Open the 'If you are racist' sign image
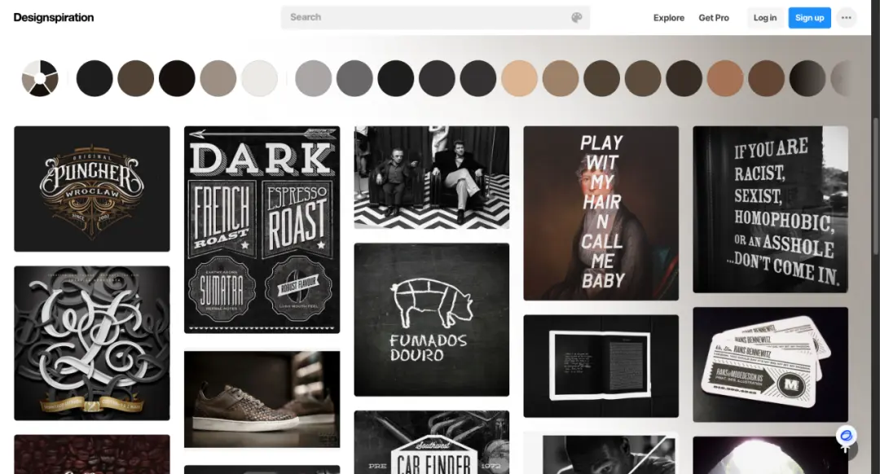The width and height of the screenshot is (880, 474). coord(770,209)
